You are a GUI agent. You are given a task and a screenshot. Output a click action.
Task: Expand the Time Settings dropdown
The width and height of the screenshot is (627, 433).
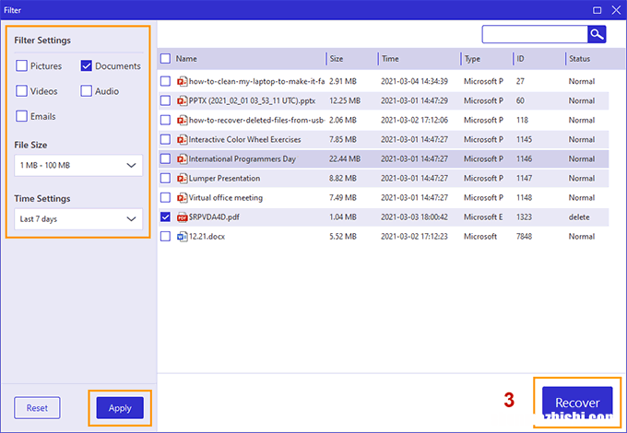click(x=78, y=219)
